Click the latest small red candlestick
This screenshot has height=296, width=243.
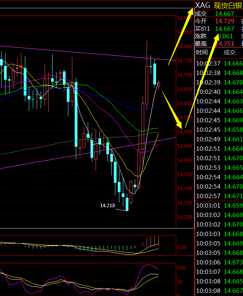(x=159, y=85)
